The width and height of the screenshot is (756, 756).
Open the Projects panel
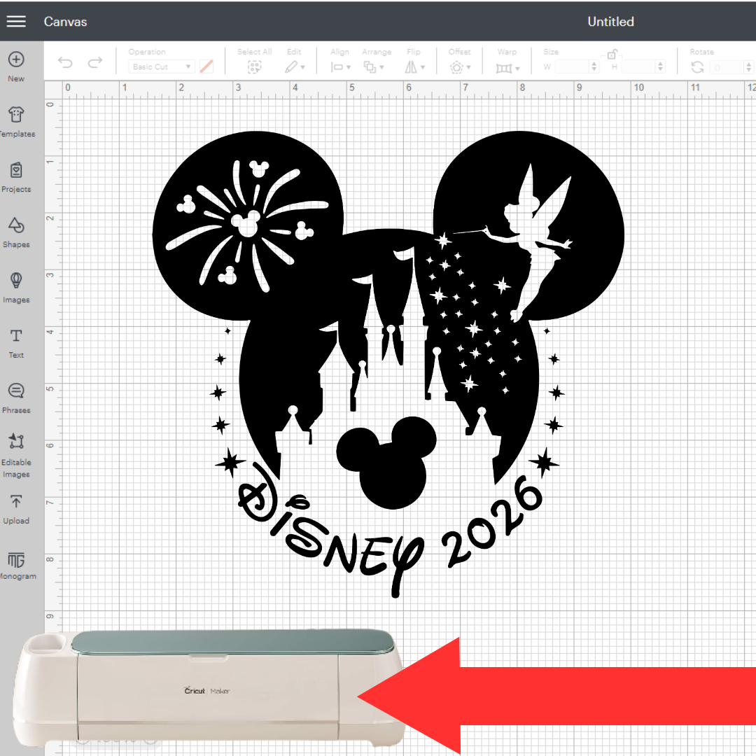(x=16, y=177)
